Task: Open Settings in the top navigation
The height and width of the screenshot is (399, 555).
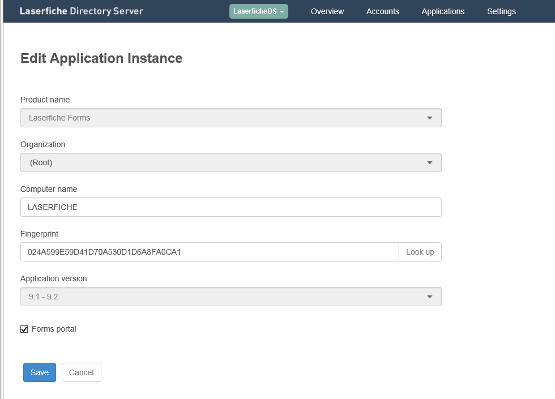Action: point(501,11)
